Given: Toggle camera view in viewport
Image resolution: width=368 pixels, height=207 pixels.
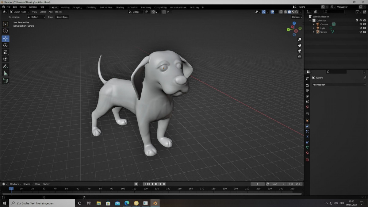Looking at the screenshot, I should point(300,51).
